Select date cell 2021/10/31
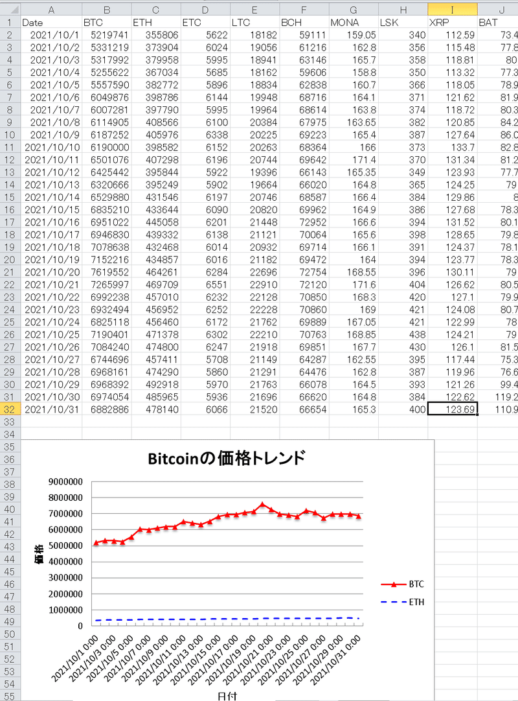The width and height of the screenshot is (518, 701). tap(51, 409)
